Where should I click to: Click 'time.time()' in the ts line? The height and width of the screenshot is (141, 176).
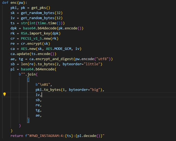(x=49, y=23)
